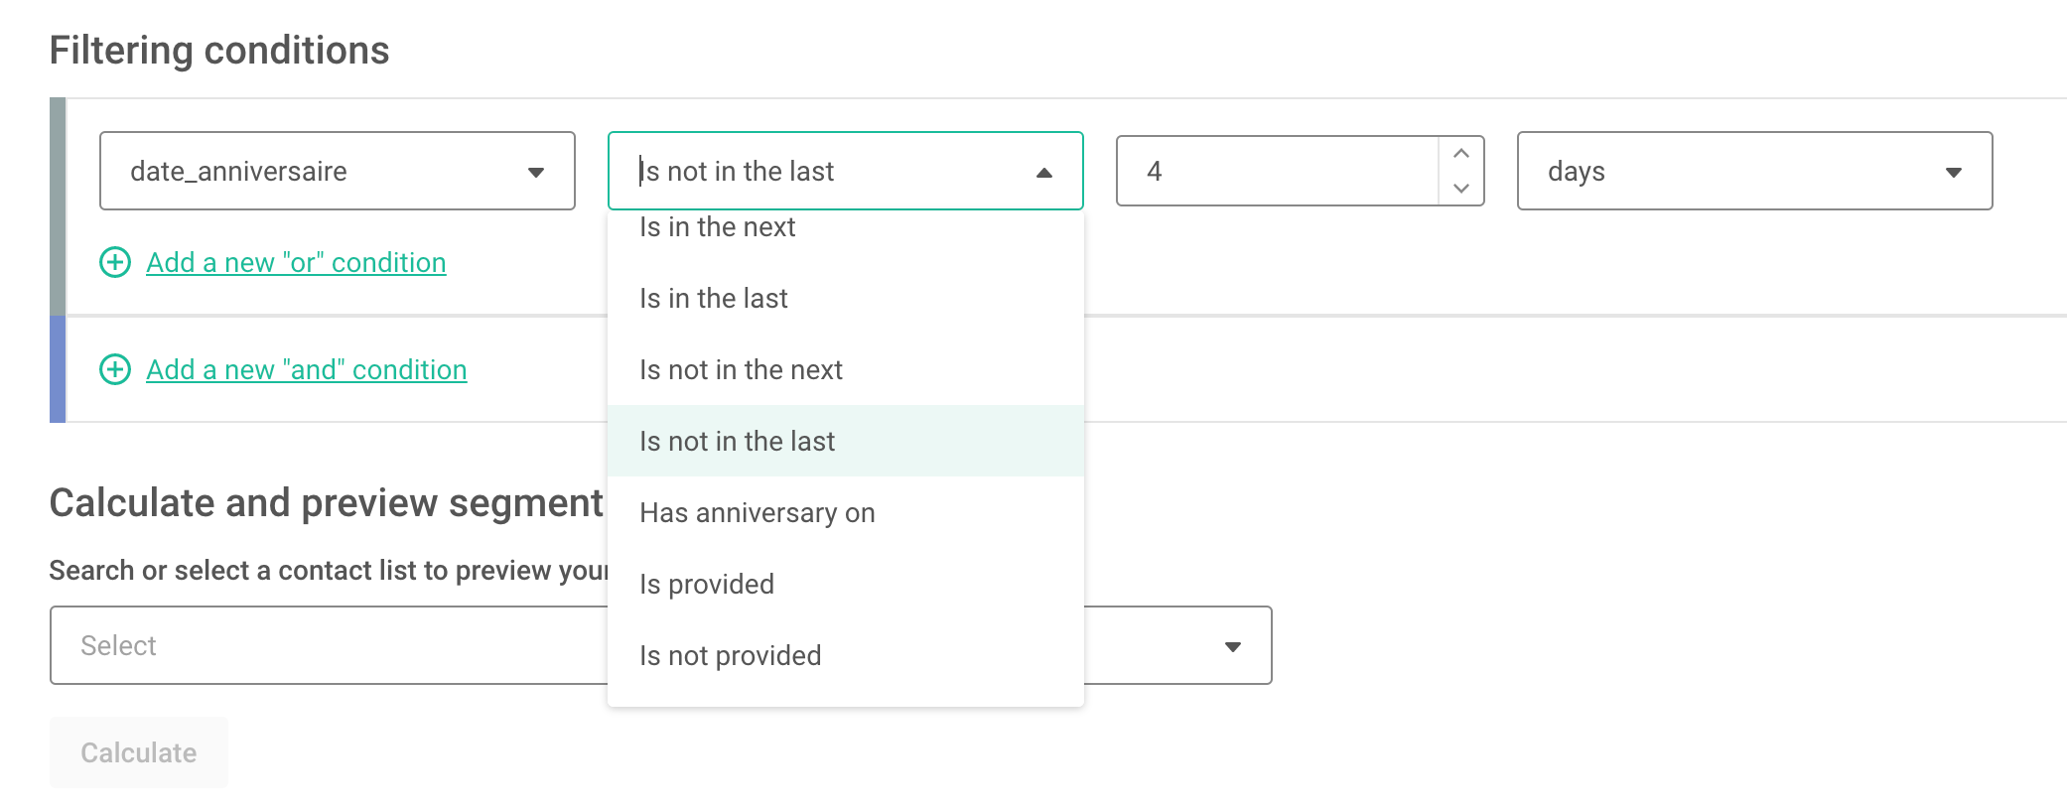Click the plus icon beside "and" condition

[115, 369]
